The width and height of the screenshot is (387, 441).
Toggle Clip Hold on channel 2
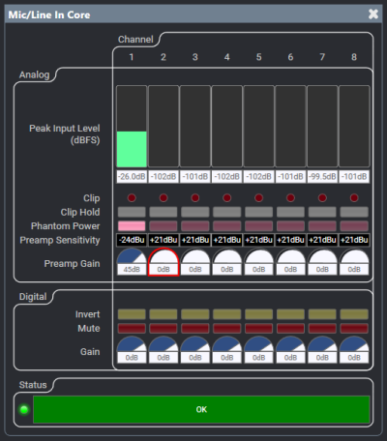point(164,212)
